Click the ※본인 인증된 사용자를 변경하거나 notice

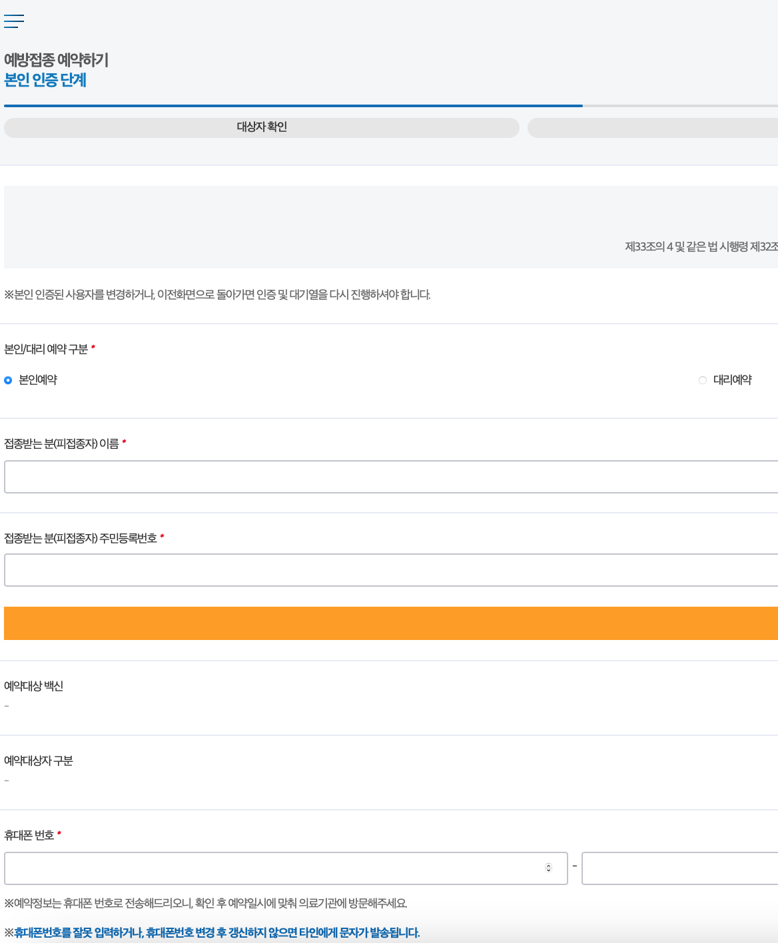[217, 294]
